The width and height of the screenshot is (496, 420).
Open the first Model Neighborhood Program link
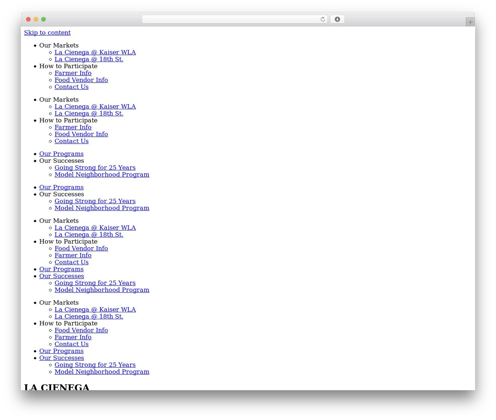(x=102, y=175)
